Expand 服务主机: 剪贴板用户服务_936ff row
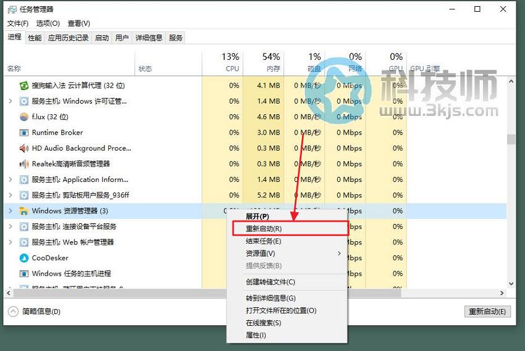 coord(10,195)
